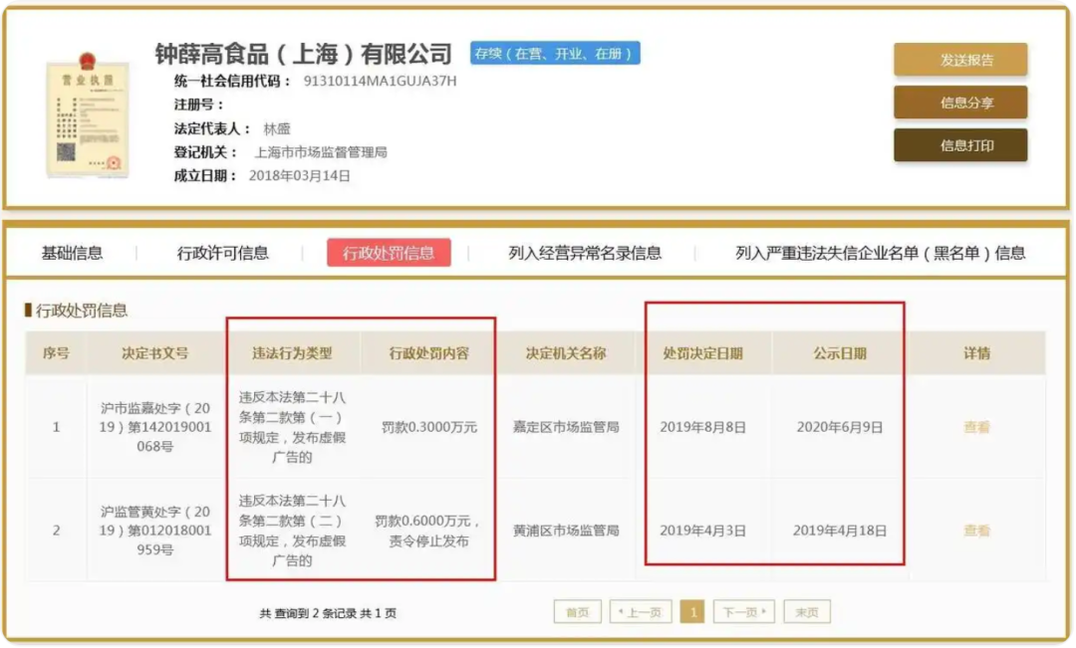Image resolution: width=1076 pixels, height=648 pixels.
Task: Click the 违法行为类型 column header
Action: 292,353
